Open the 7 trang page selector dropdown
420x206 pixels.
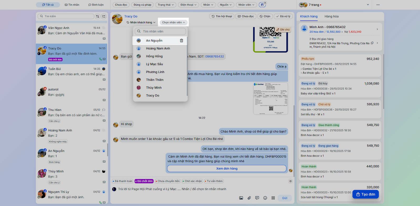point(335,5)
